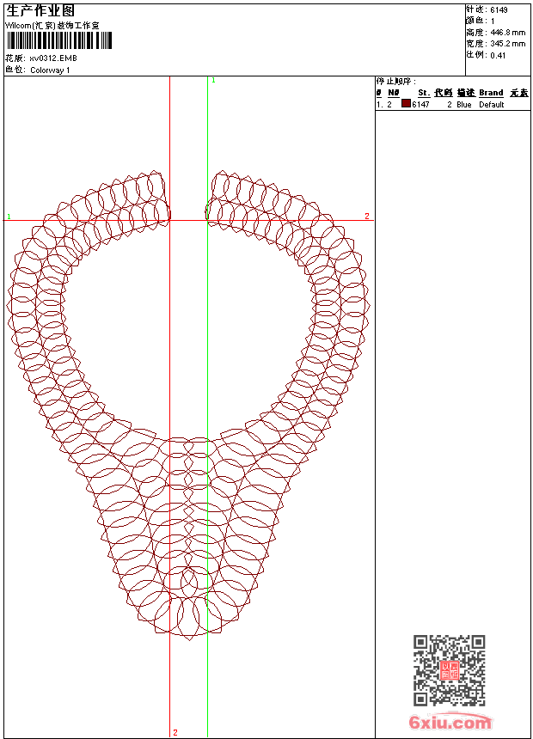Click the red seal in QR code center

[449, 670]
